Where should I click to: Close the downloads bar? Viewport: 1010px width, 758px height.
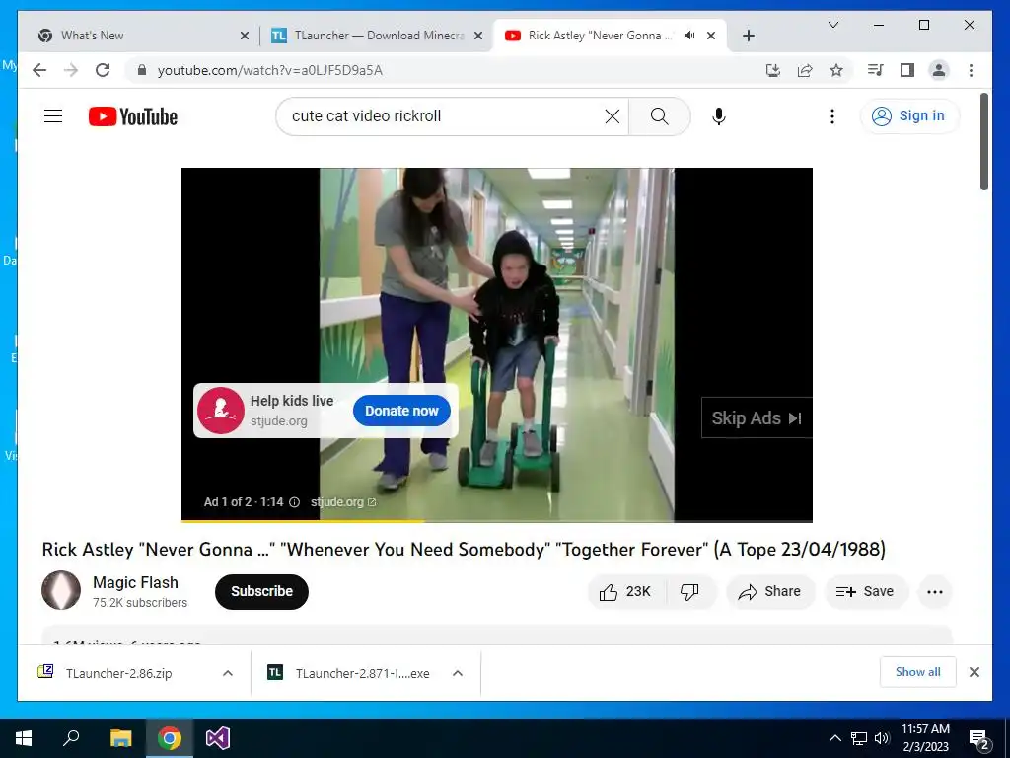pyautogui.click(x=974, y=672)
